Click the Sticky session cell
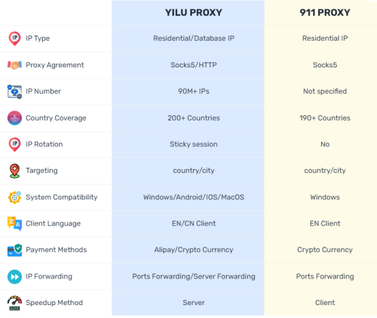The height and width of the screenshot is (318, 377). (x=193, y=144)
